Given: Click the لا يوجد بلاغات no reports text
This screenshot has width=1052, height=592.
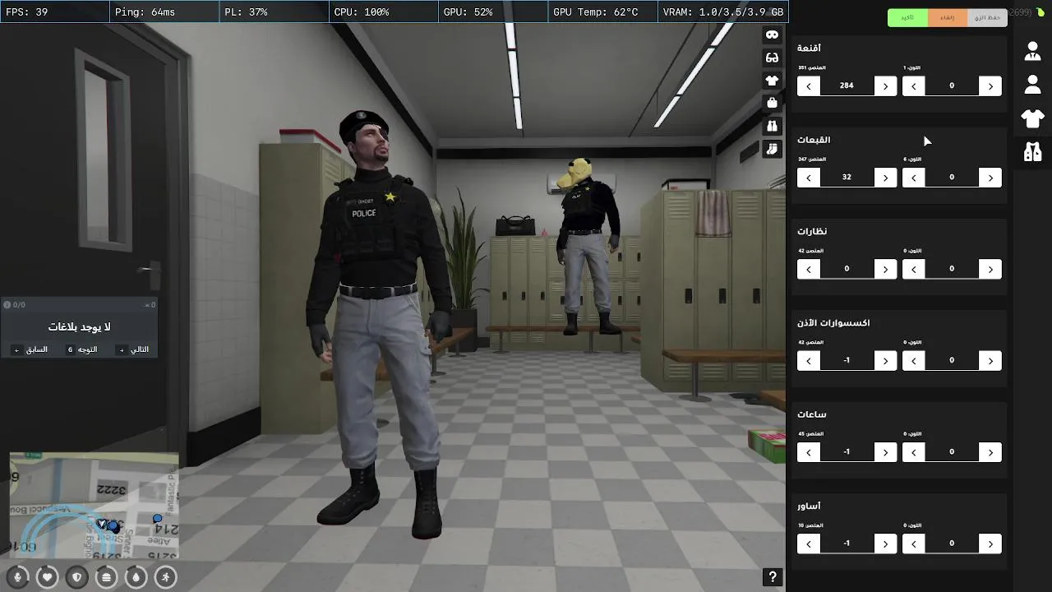Looking at the screenshot, I should coord(79,327).
